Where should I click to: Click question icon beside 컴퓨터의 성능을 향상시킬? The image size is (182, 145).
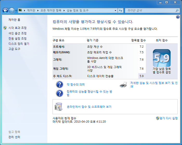pyautogui.click(x=60, y=93)
